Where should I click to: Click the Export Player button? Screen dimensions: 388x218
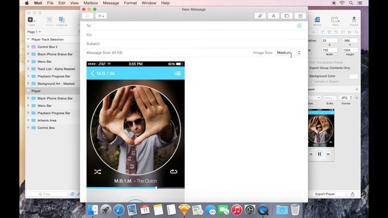click(325, 194)
